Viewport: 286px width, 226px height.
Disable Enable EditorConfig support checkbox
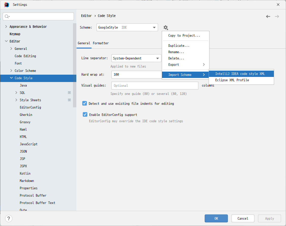(x=85, y=115)
